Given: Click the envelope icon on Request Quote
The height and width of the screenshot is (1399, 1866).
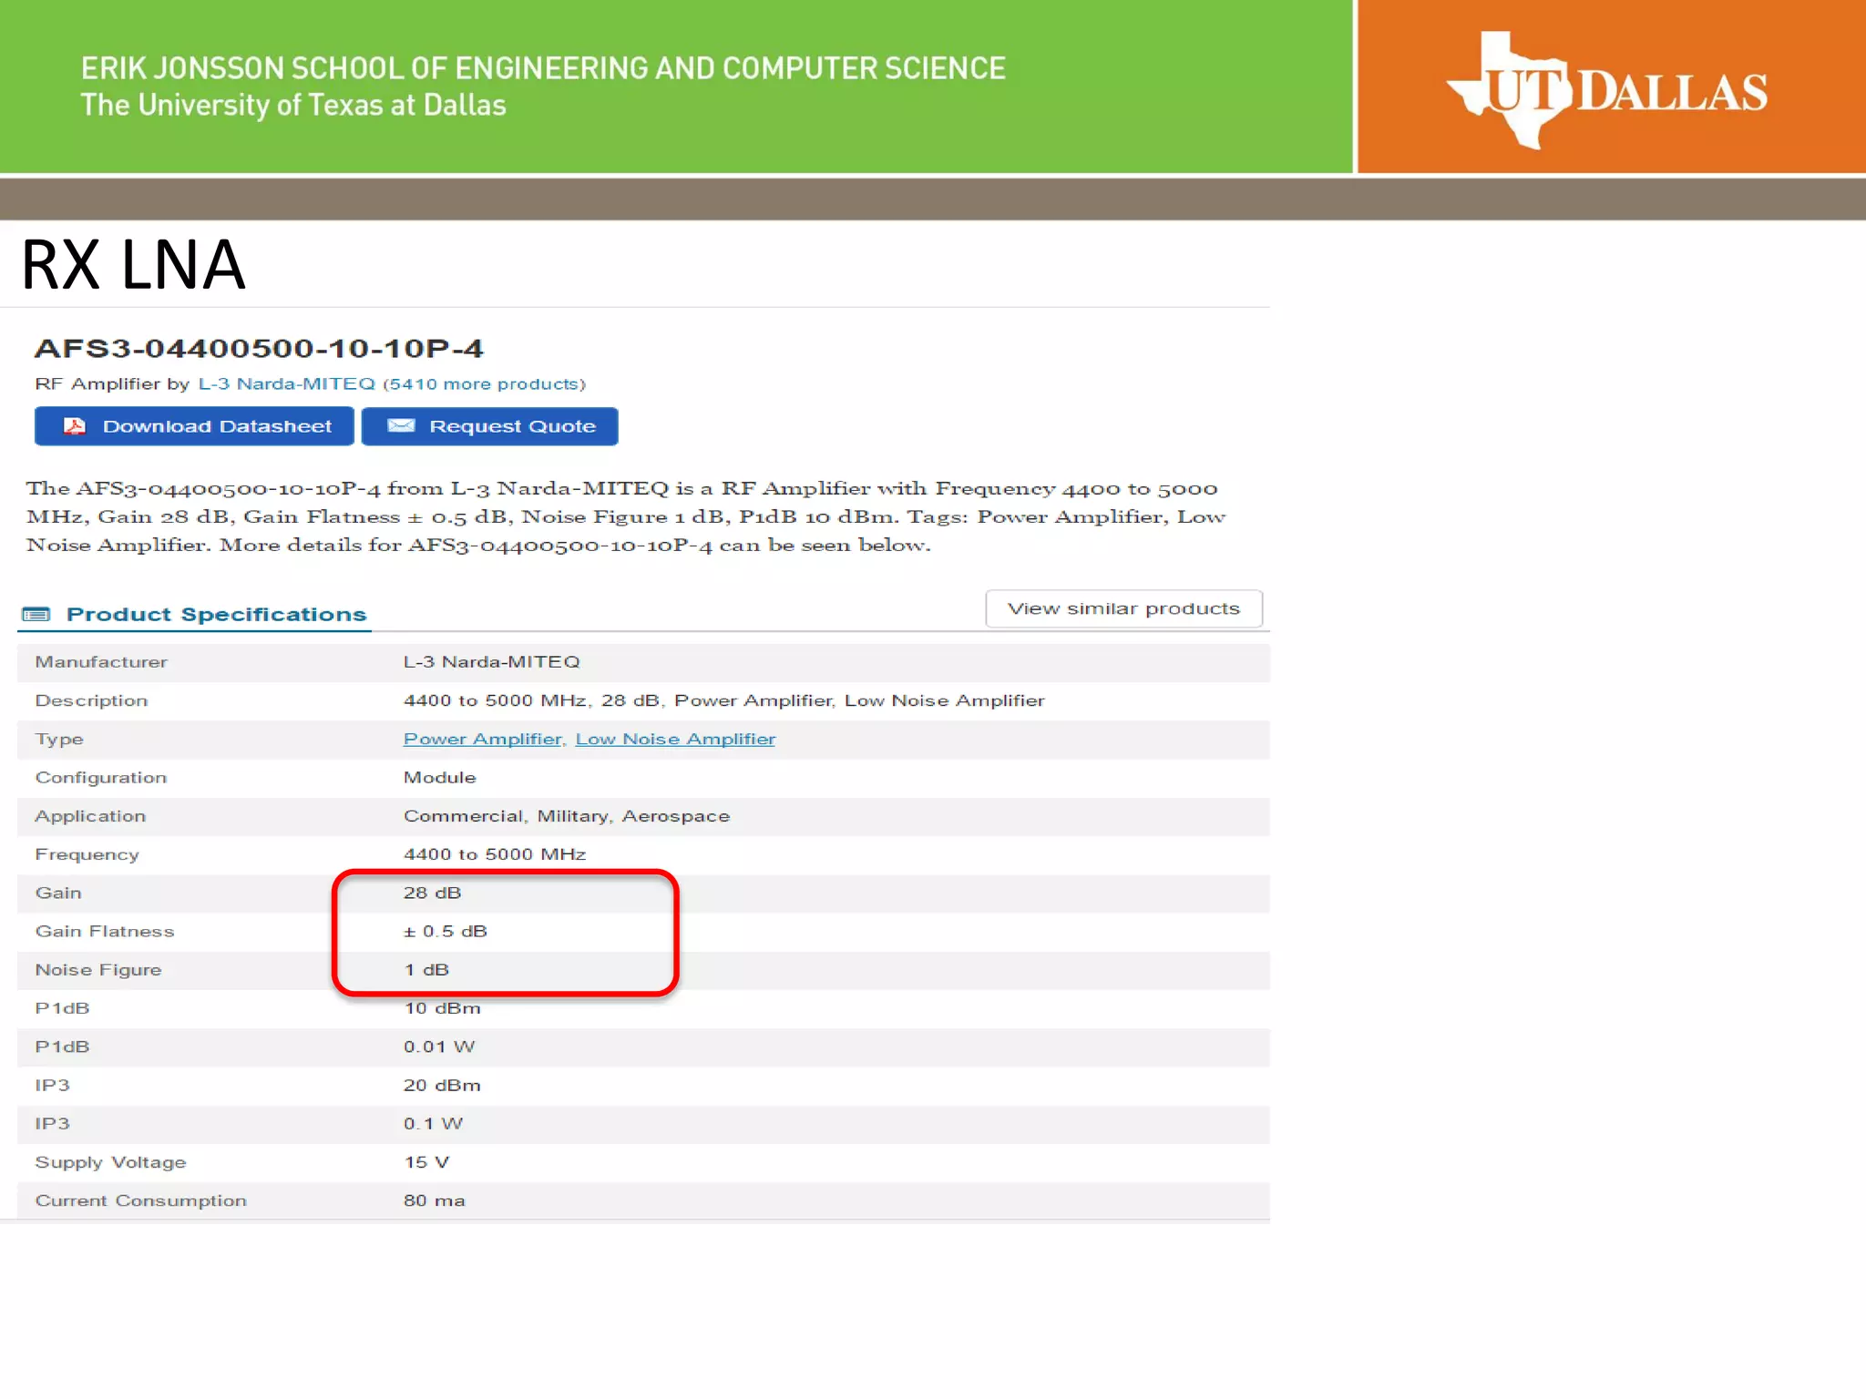Looking at the screenshot, I should pyautogui.click(x=401, y=426).
